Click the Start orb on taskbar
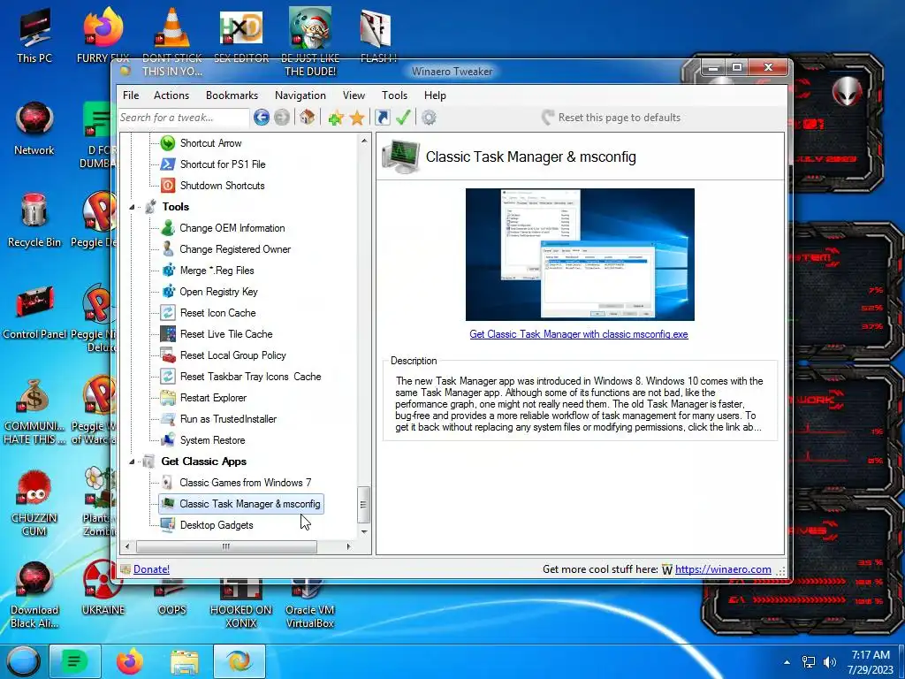905x679 pixels. click(22, 661)
